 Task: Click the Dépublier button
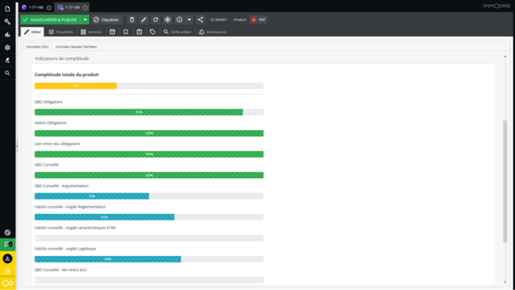pos(106,20)
